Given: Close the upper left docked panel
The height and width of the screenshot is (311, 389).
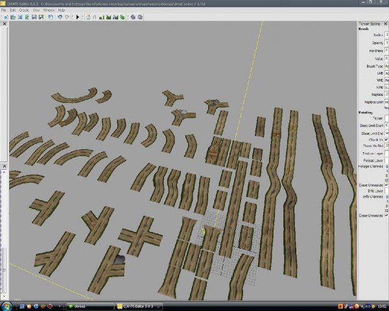Looking at the screenshot, I should [x=5, y=24].
